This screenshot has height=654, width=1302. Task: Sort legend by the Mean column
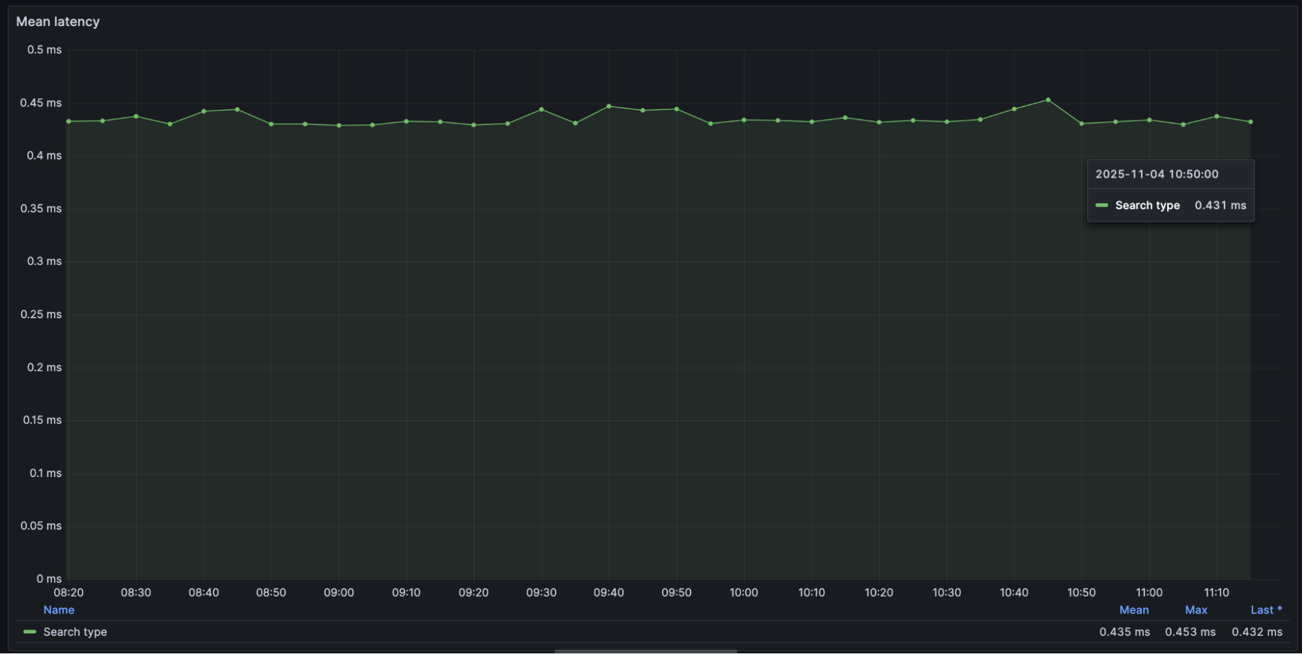point(1134,610)
